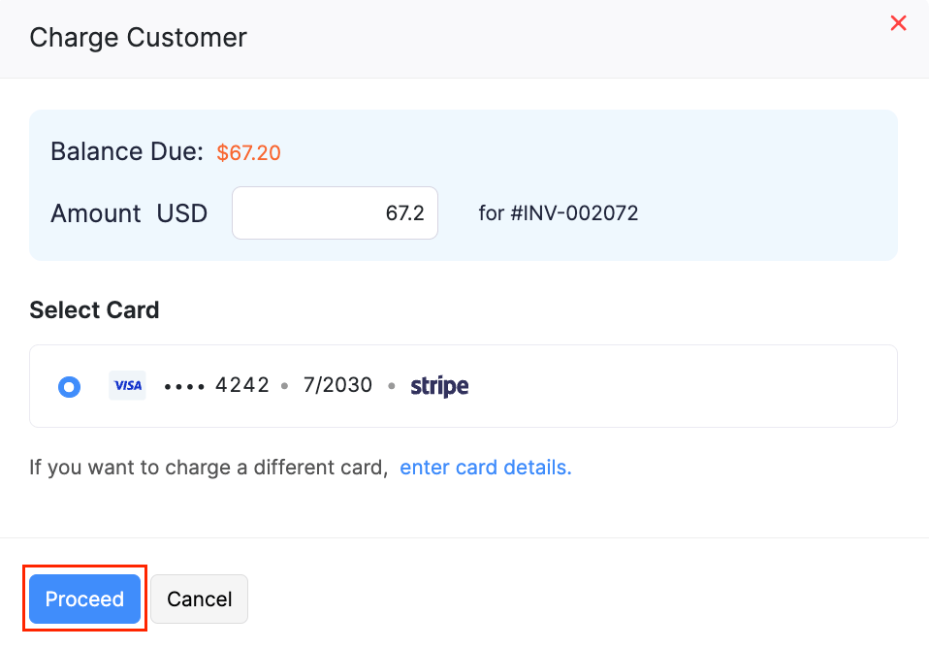The width and height of the screenshot is (929, 648).
Task: Click the saved card row
Action: [x=463, y=385]
